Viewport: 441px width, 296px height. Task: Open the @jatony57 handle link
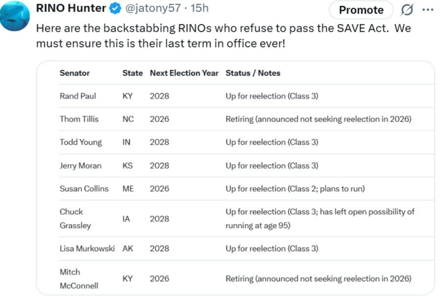pyautogui.click(x=152, y=8)
